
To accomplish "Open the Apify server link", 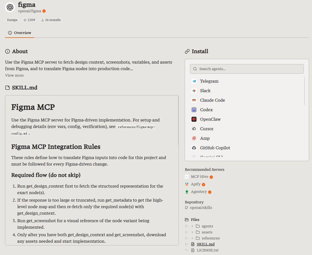I will tap(196, 184).
